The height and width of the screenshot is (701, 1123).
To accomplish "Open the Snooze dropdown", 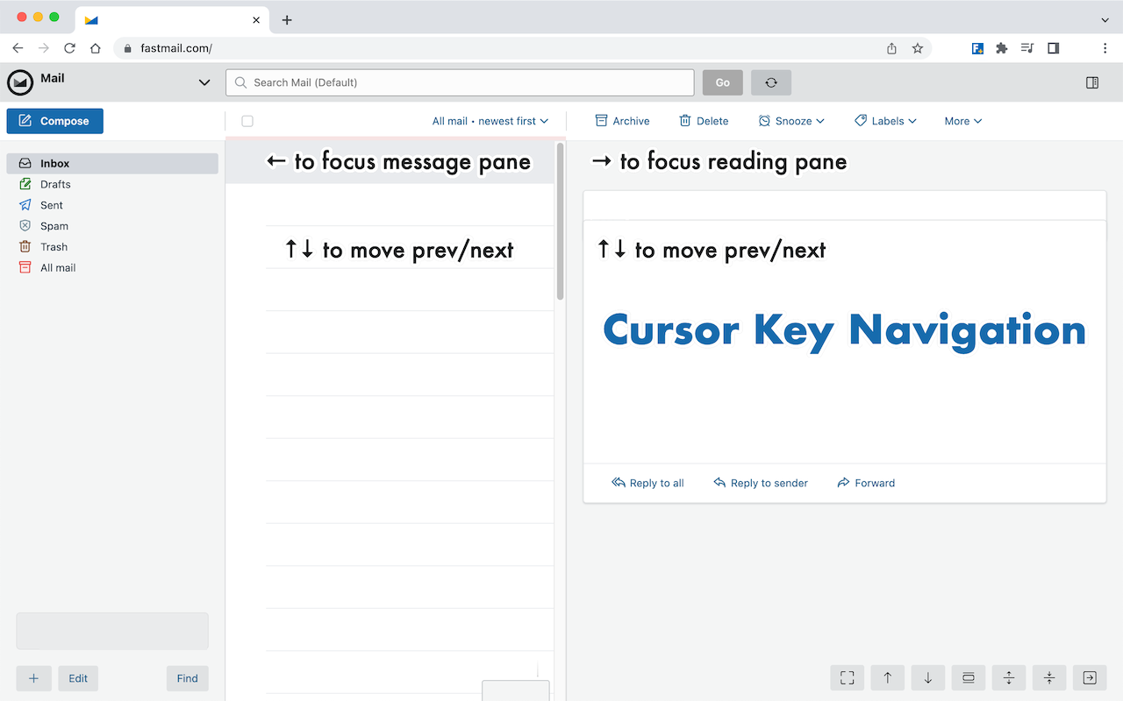I will coord(791,120).
